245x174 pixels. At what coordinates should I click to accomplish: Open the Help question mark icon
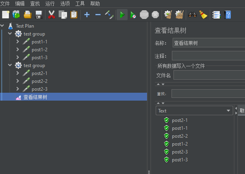pos(228,15)
